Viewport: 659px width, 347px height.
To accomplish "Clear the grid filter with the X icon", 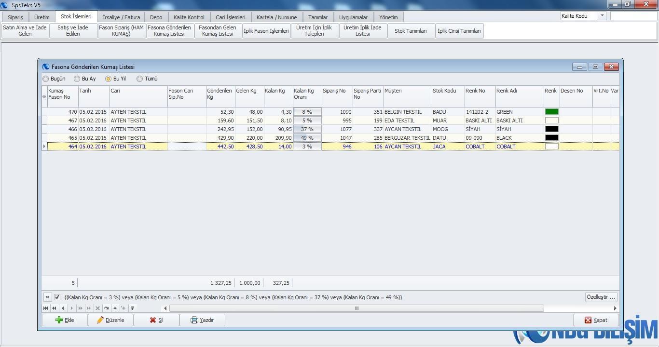I will click(47, 297).
